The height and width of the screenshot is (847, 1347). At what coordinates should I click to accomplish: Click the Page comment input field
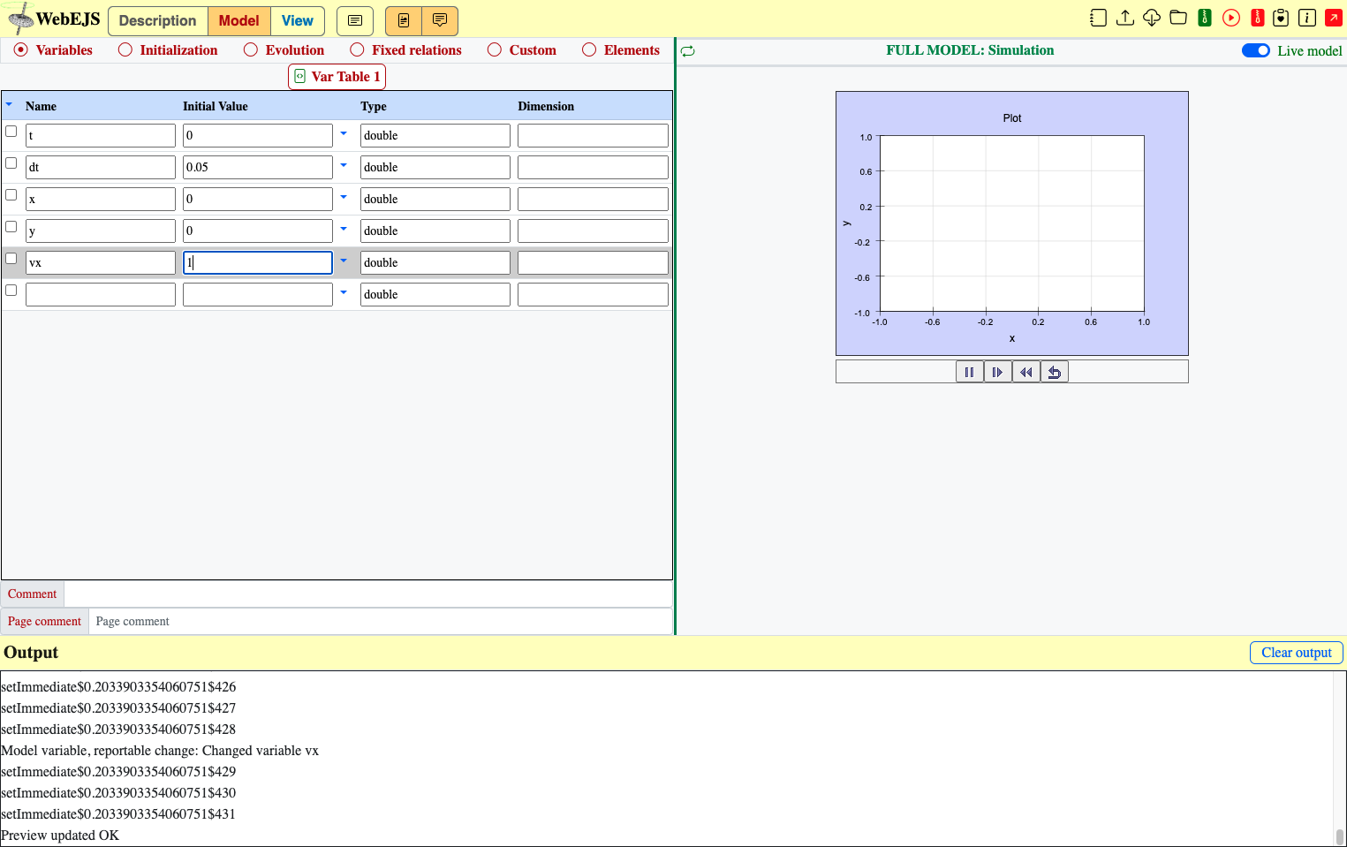(x=380, y=622)
